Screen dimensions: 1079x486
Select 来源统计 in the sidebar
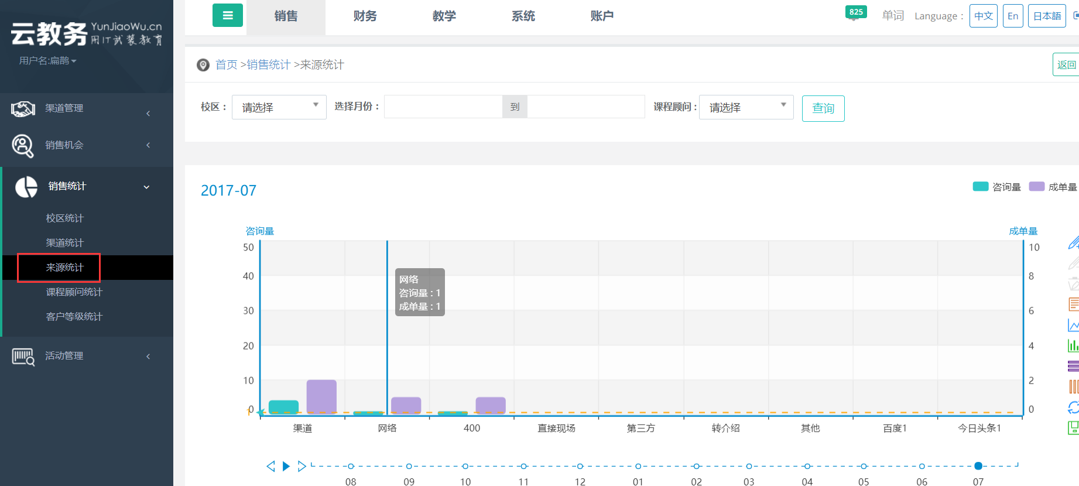point(65,268)
